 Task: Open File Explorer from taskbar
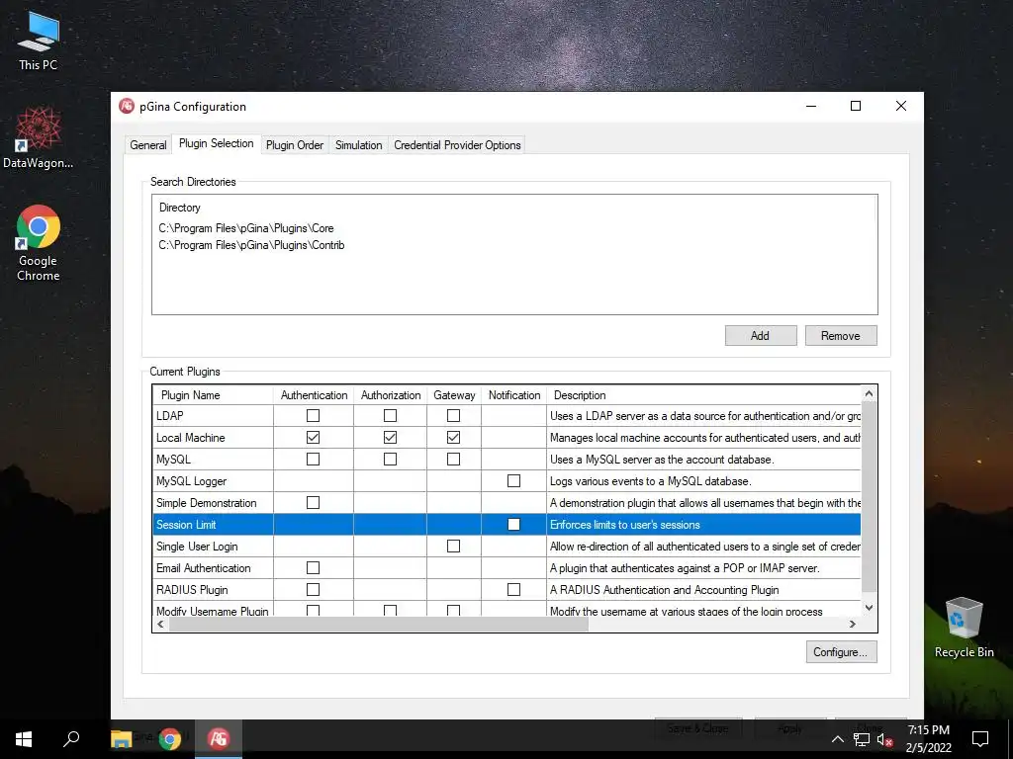click(x=121, y=739)
